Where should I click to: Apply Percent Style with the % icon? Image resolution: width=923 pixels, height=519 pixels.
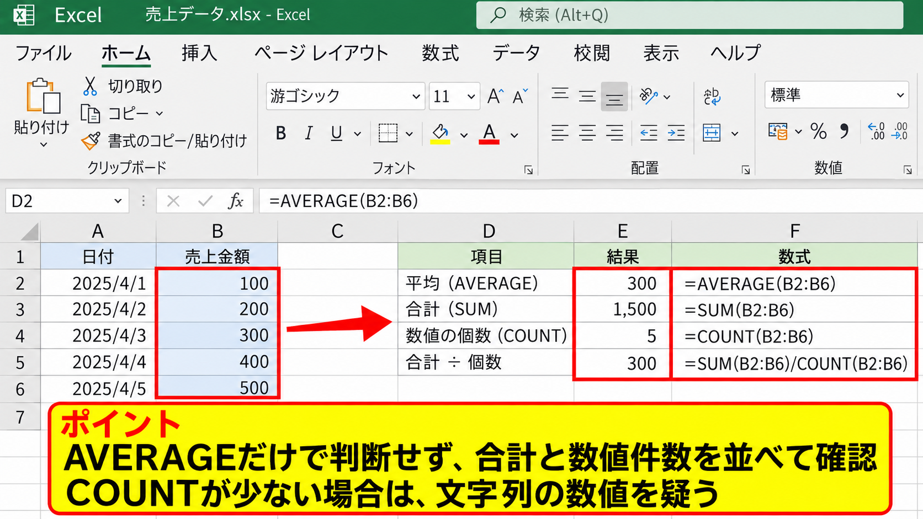tap(818, 132)
